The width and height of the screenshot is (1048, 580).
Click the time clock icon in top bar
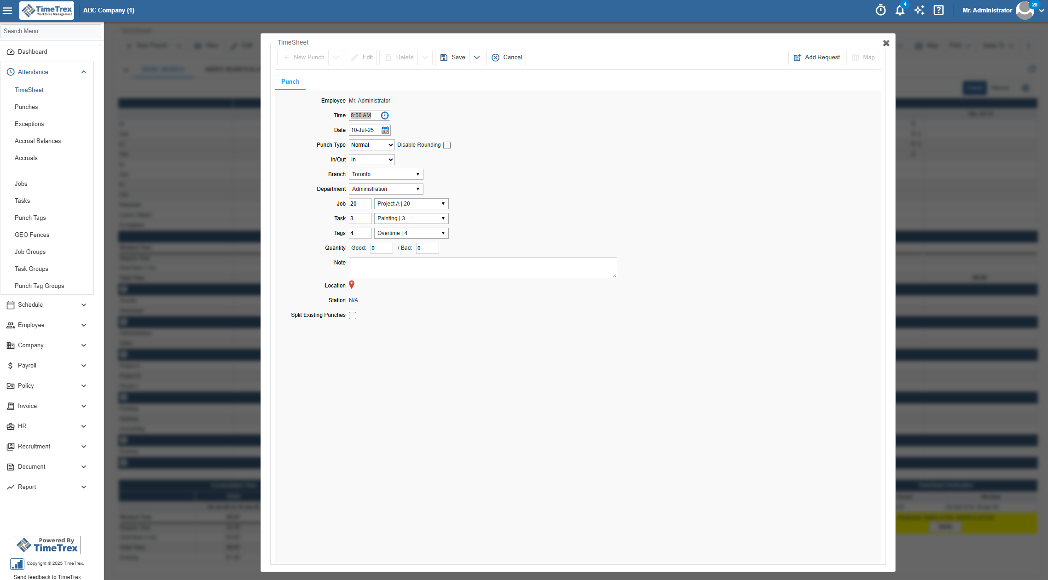880,10
